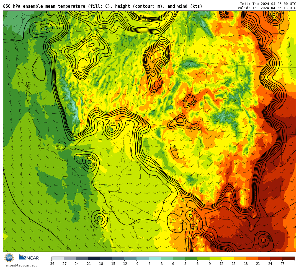299x269 pixels.
Task: Select the 850 hPa ensemble mean temperature title
Action: pos(103,6)
